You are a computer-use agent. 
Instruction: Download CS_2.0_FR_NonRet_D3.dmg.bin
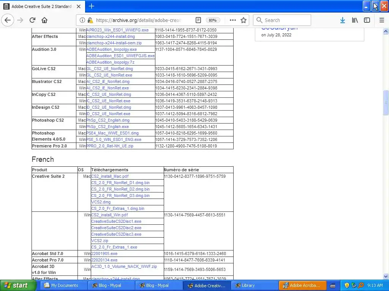point(120,196)
